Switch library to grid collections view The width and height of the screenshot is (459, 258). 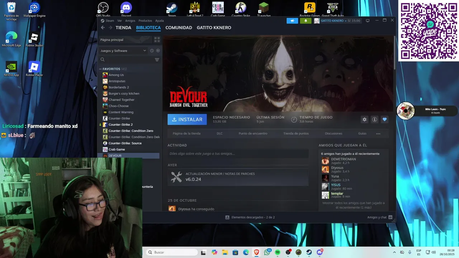tap(157, 39)
